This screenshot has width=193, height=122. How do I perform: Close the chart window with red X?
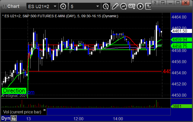tap(186, 3)
